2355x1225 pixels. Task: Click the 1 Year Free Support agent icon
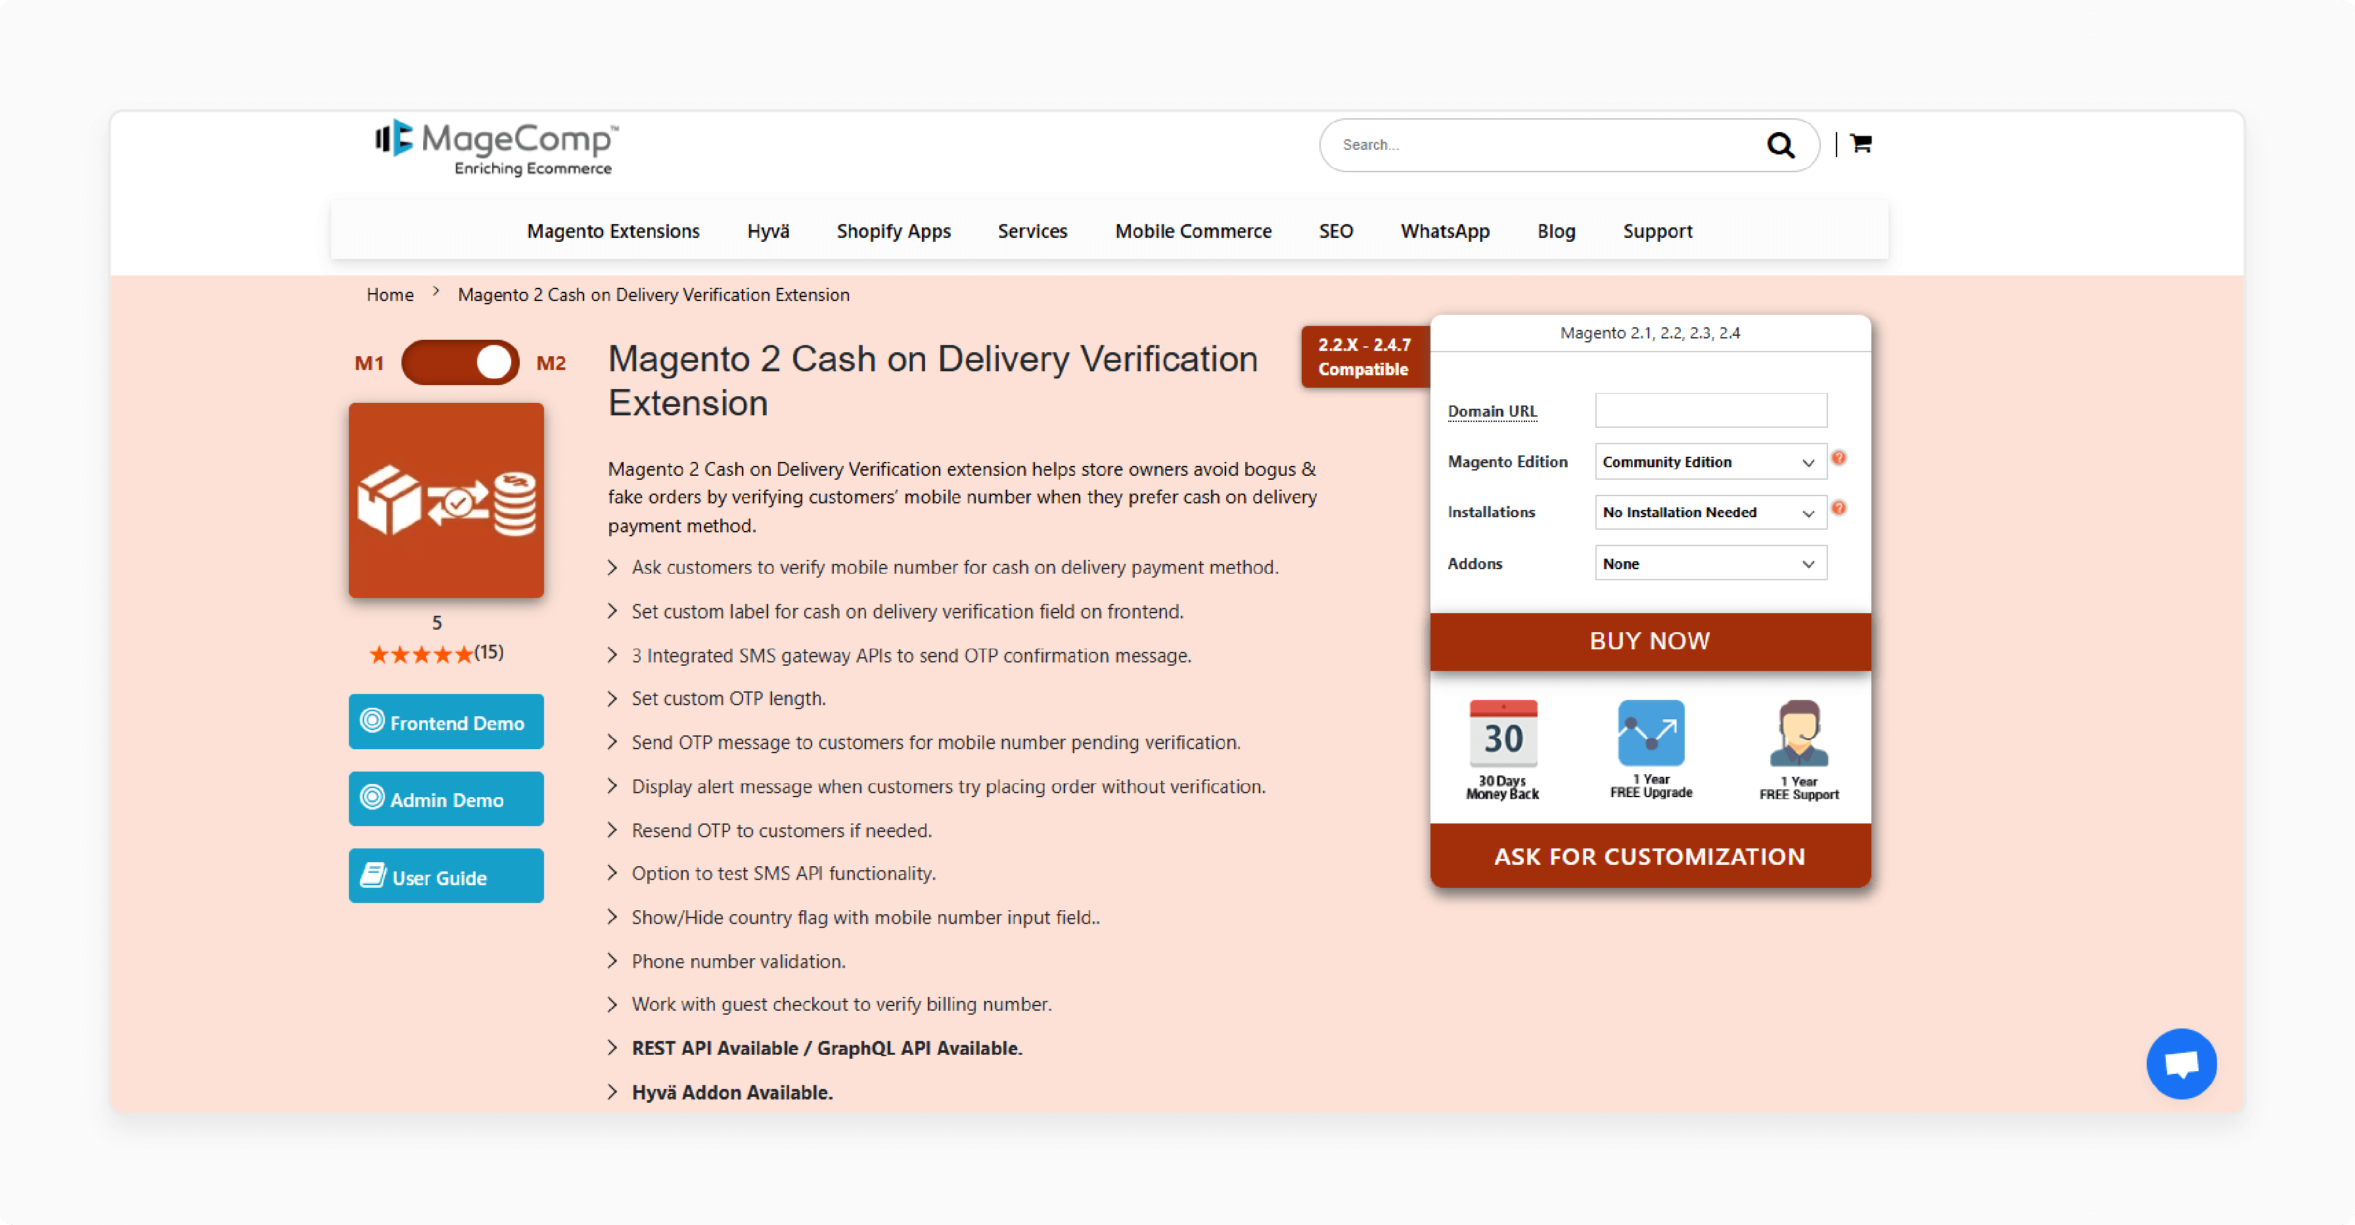click(x=1798, y=733)
